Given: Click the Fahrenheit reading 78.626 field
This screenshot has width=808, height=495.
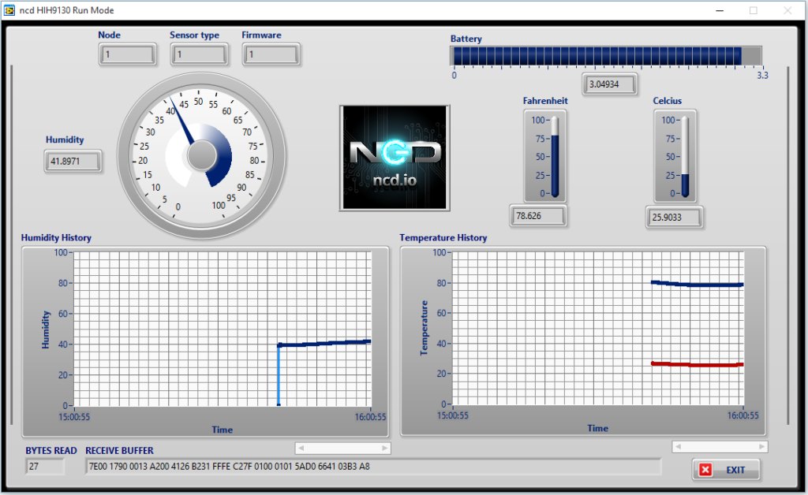Looking at the screenshot, I should pyautogui.click(x=538, y=216).
